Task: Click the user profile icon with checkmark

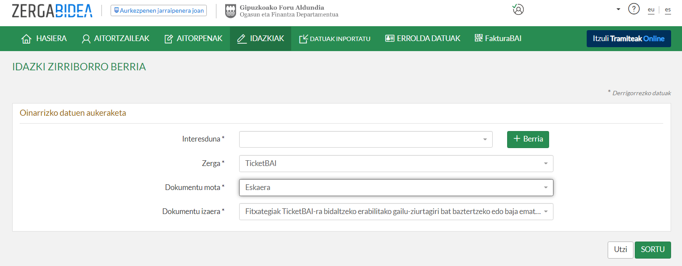Action: 518,10
